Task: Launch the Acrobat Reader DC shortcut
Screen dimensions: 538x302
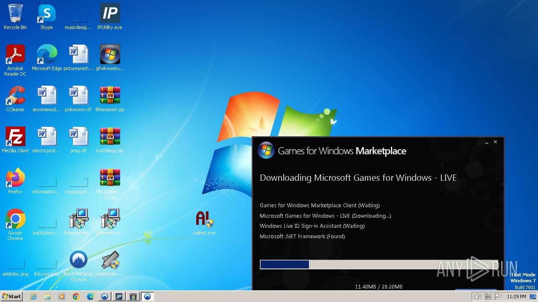Action: coord(15,60)
